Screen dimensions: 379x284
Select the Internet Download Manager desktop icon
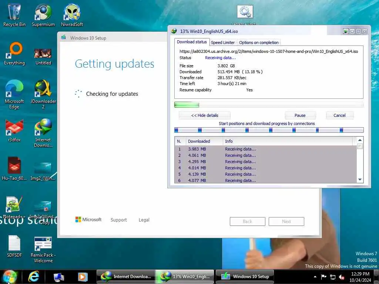point(43,133)
